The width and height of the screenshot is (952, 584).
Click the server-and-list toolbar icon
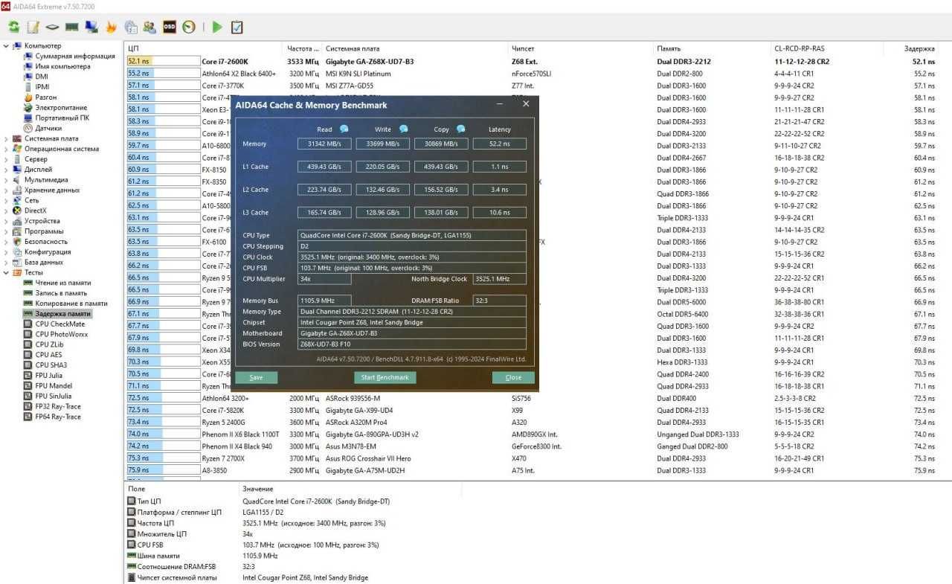point(130,28)
